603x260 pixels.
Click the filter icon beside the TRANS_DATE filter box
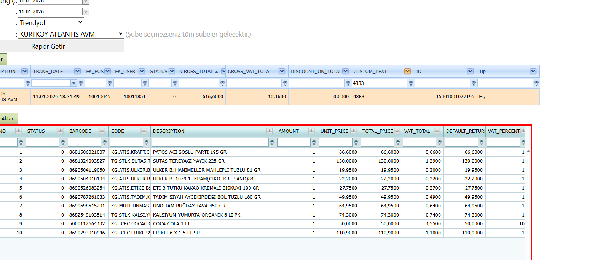[x=81, y=83]
